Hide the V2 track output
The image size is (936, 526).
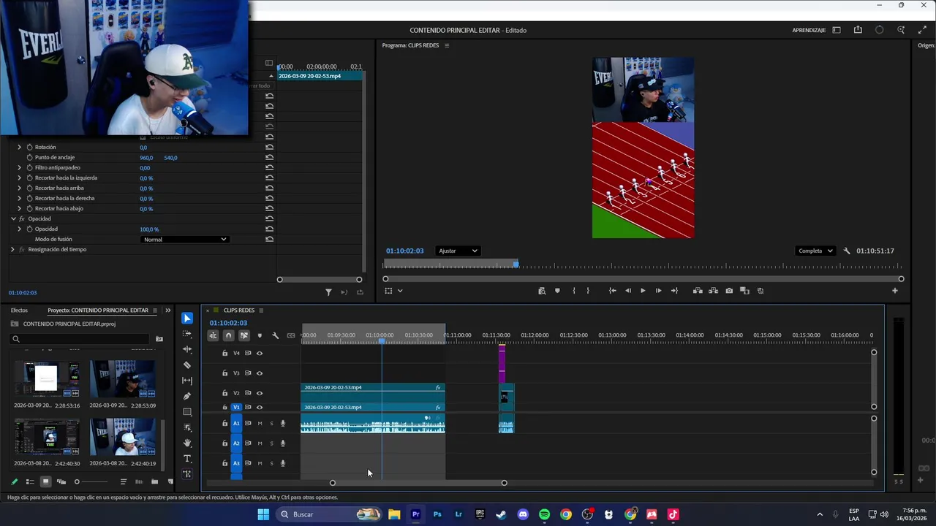(259, 393)
